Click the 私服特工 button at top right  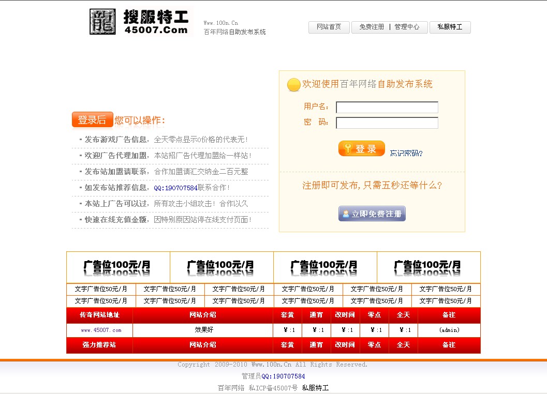point(450,27)
